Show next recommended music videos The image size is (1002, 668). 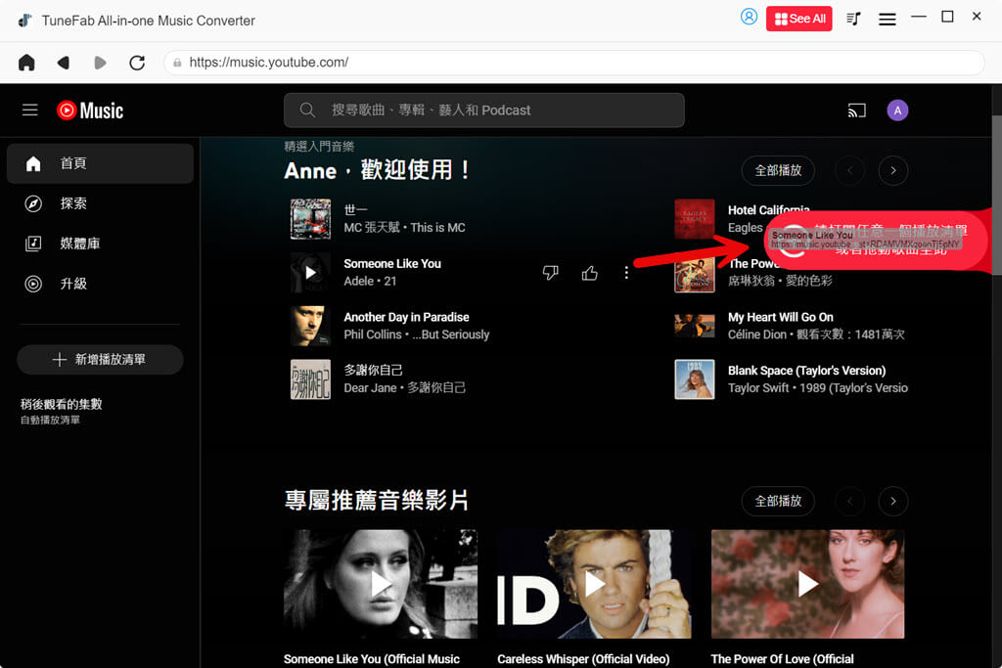click(x=892, y=502)
